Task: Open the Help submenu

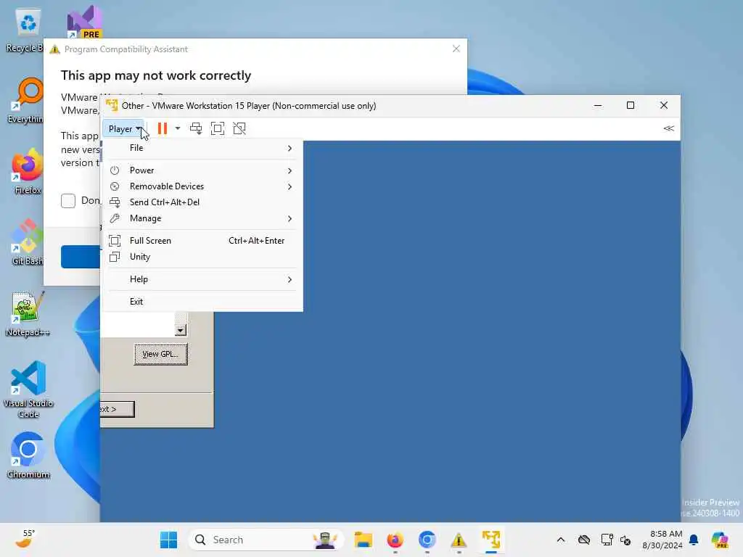Action: coord(202,279)
